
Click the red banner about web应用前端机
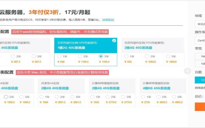60,32
